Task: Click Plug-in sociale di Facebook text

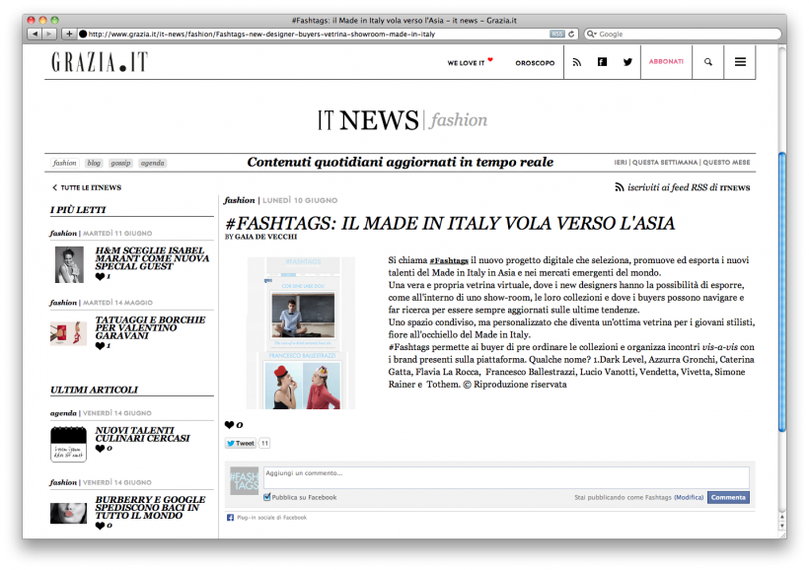Action: 272,518
